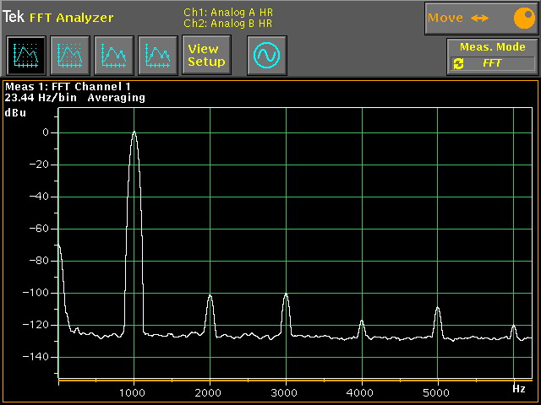Select the first (active) graph view icon
The height and width of the screenshot is (405, 541).
pos(25,56)
